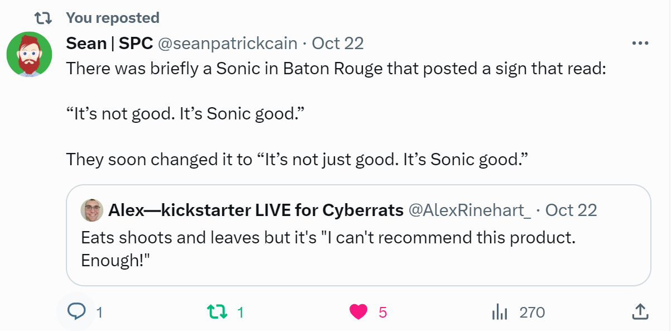Viewport: 671px width, 331px height.
Task: Click the repost arrows icon beside "You reposted"
Action: coord(43,18)
